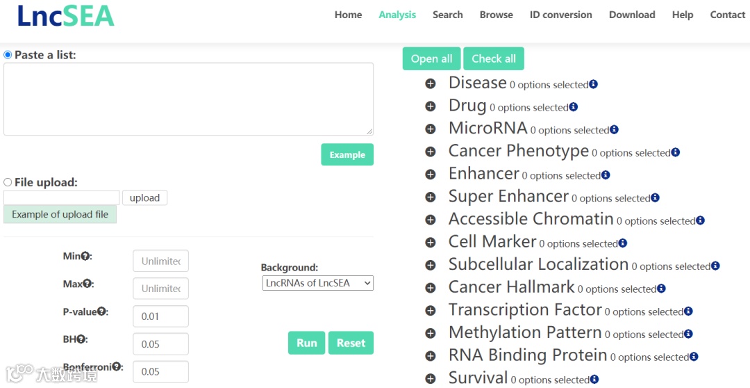Select the 'Paste a list' radio option
The image size is (750, 388).
tap(8, 55)
